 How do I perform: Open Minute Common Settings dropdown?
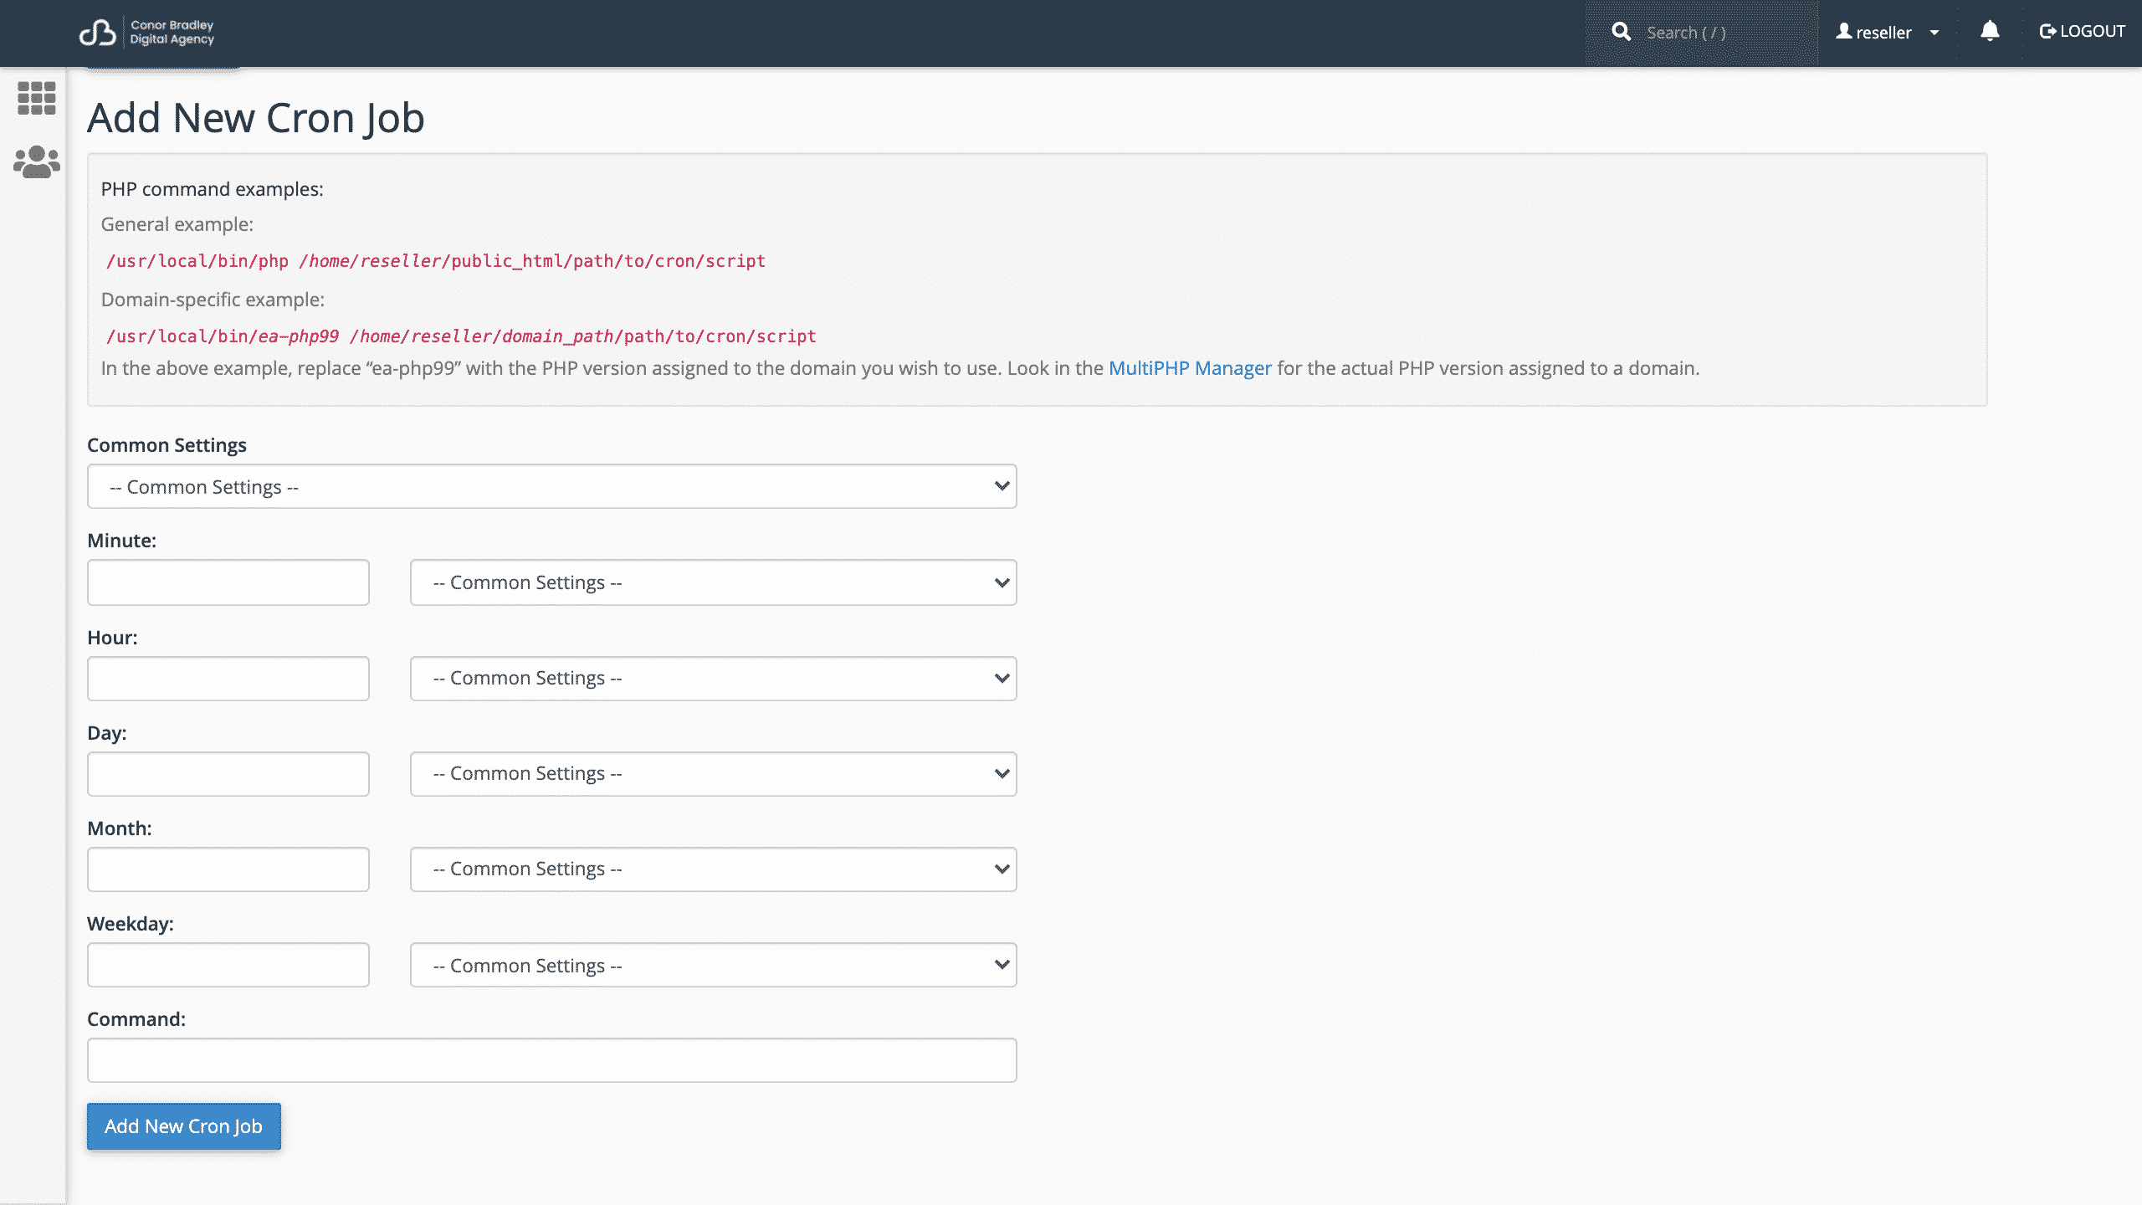tap(714, 582)
